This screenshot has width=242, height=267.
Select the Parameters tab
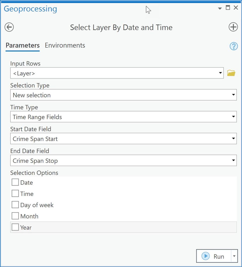click(x=22, y=45)
